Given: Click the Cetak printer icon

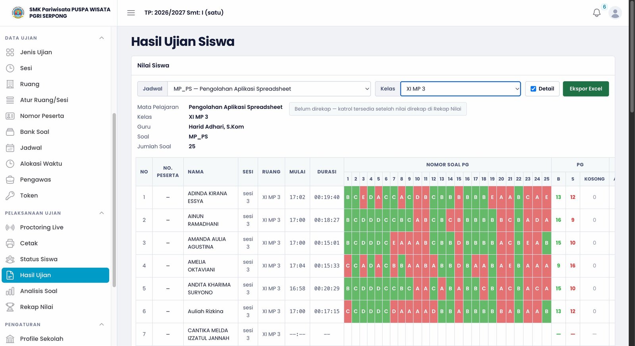Looking at the screenshot, I should coord(10,243).
